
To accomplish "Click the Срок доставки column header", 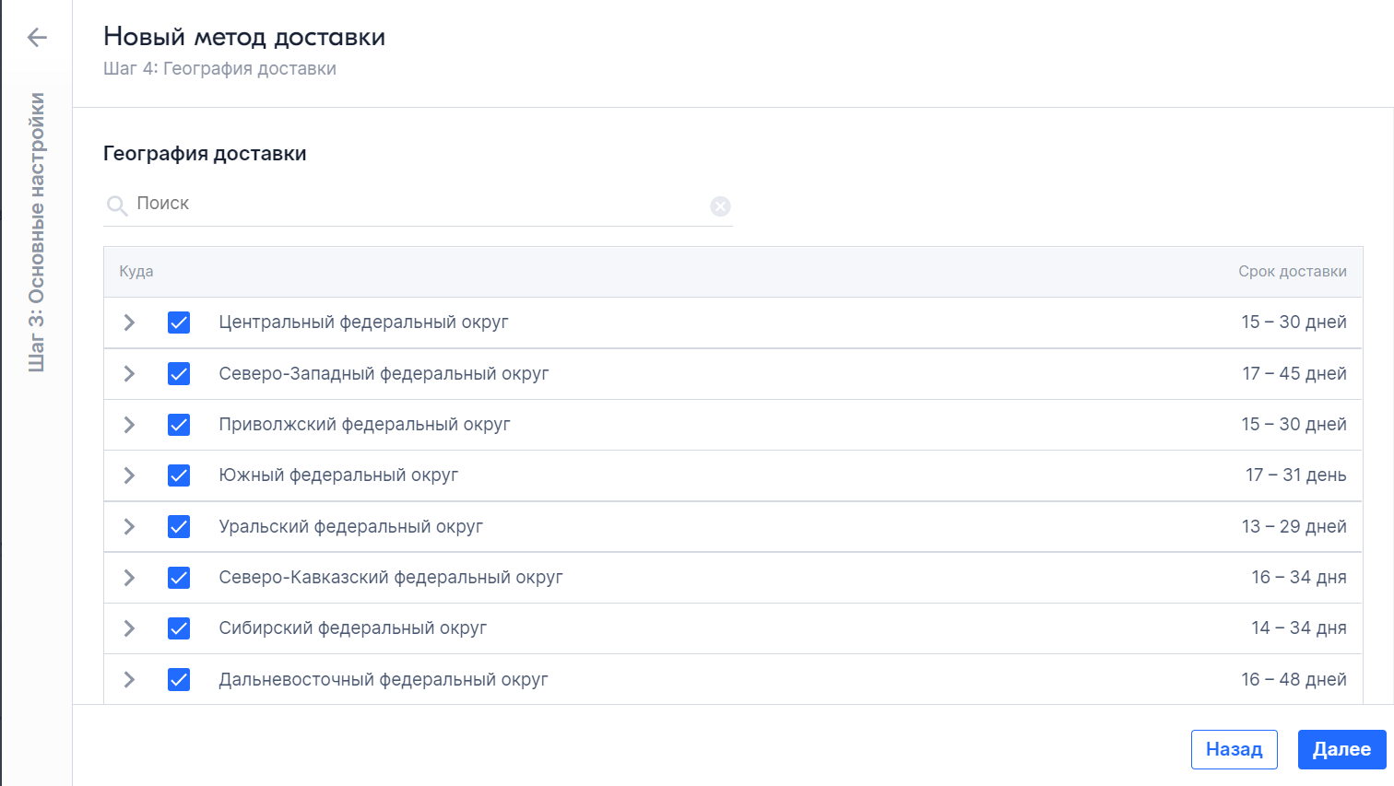I will pos(1292,272).
